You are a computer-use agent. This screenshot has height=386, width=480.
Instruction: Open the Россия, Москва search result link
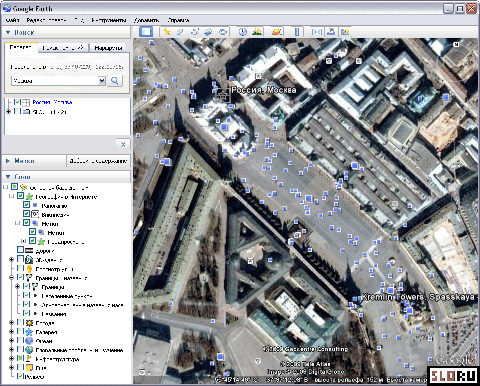pyautogui.click(x=52, y=102)
